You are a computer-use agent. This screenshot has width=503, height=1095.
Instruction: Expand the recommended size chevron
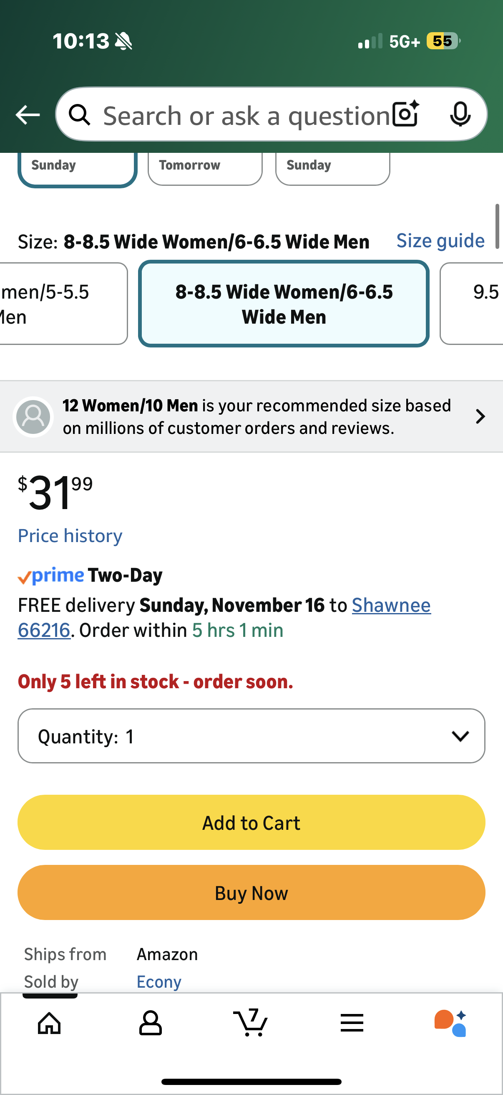coord(480,417)
